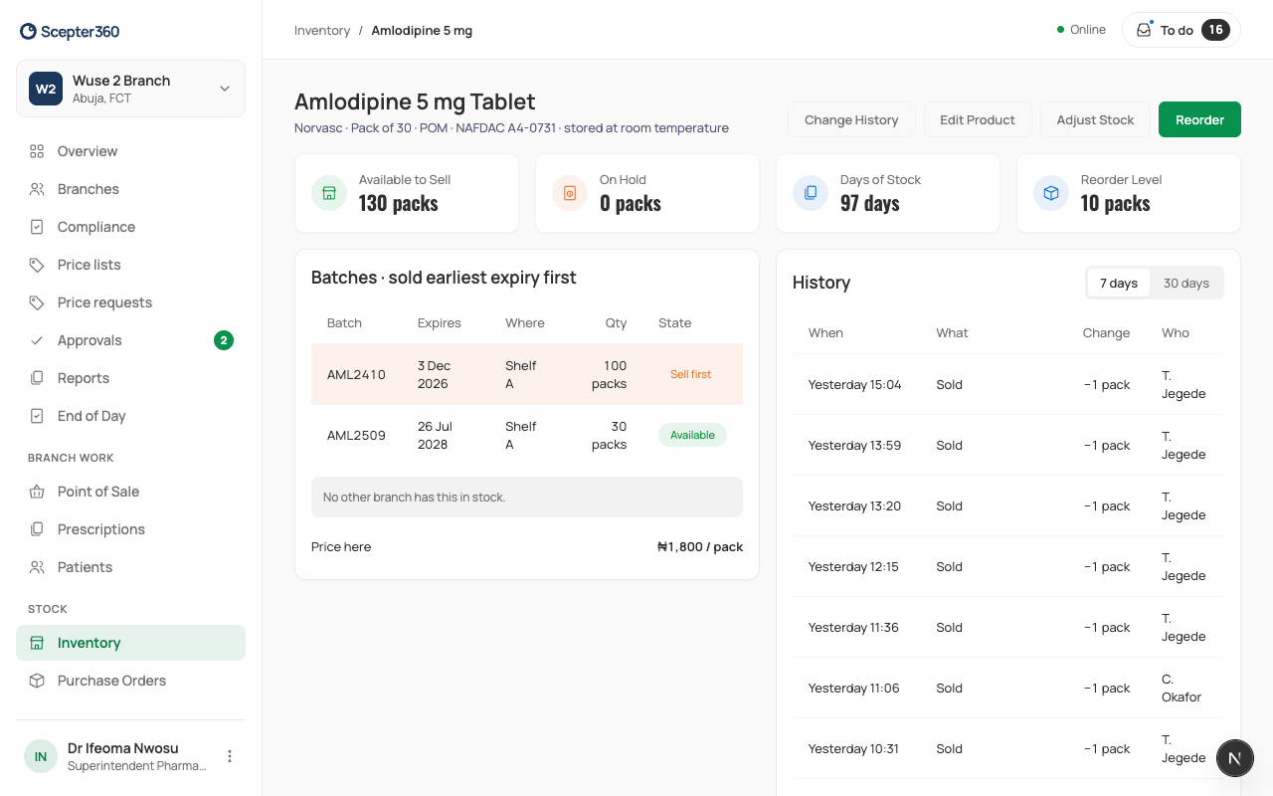Click the Approvals checkmark icon
Screen dimensions: 1273x796
click(37, 340)
